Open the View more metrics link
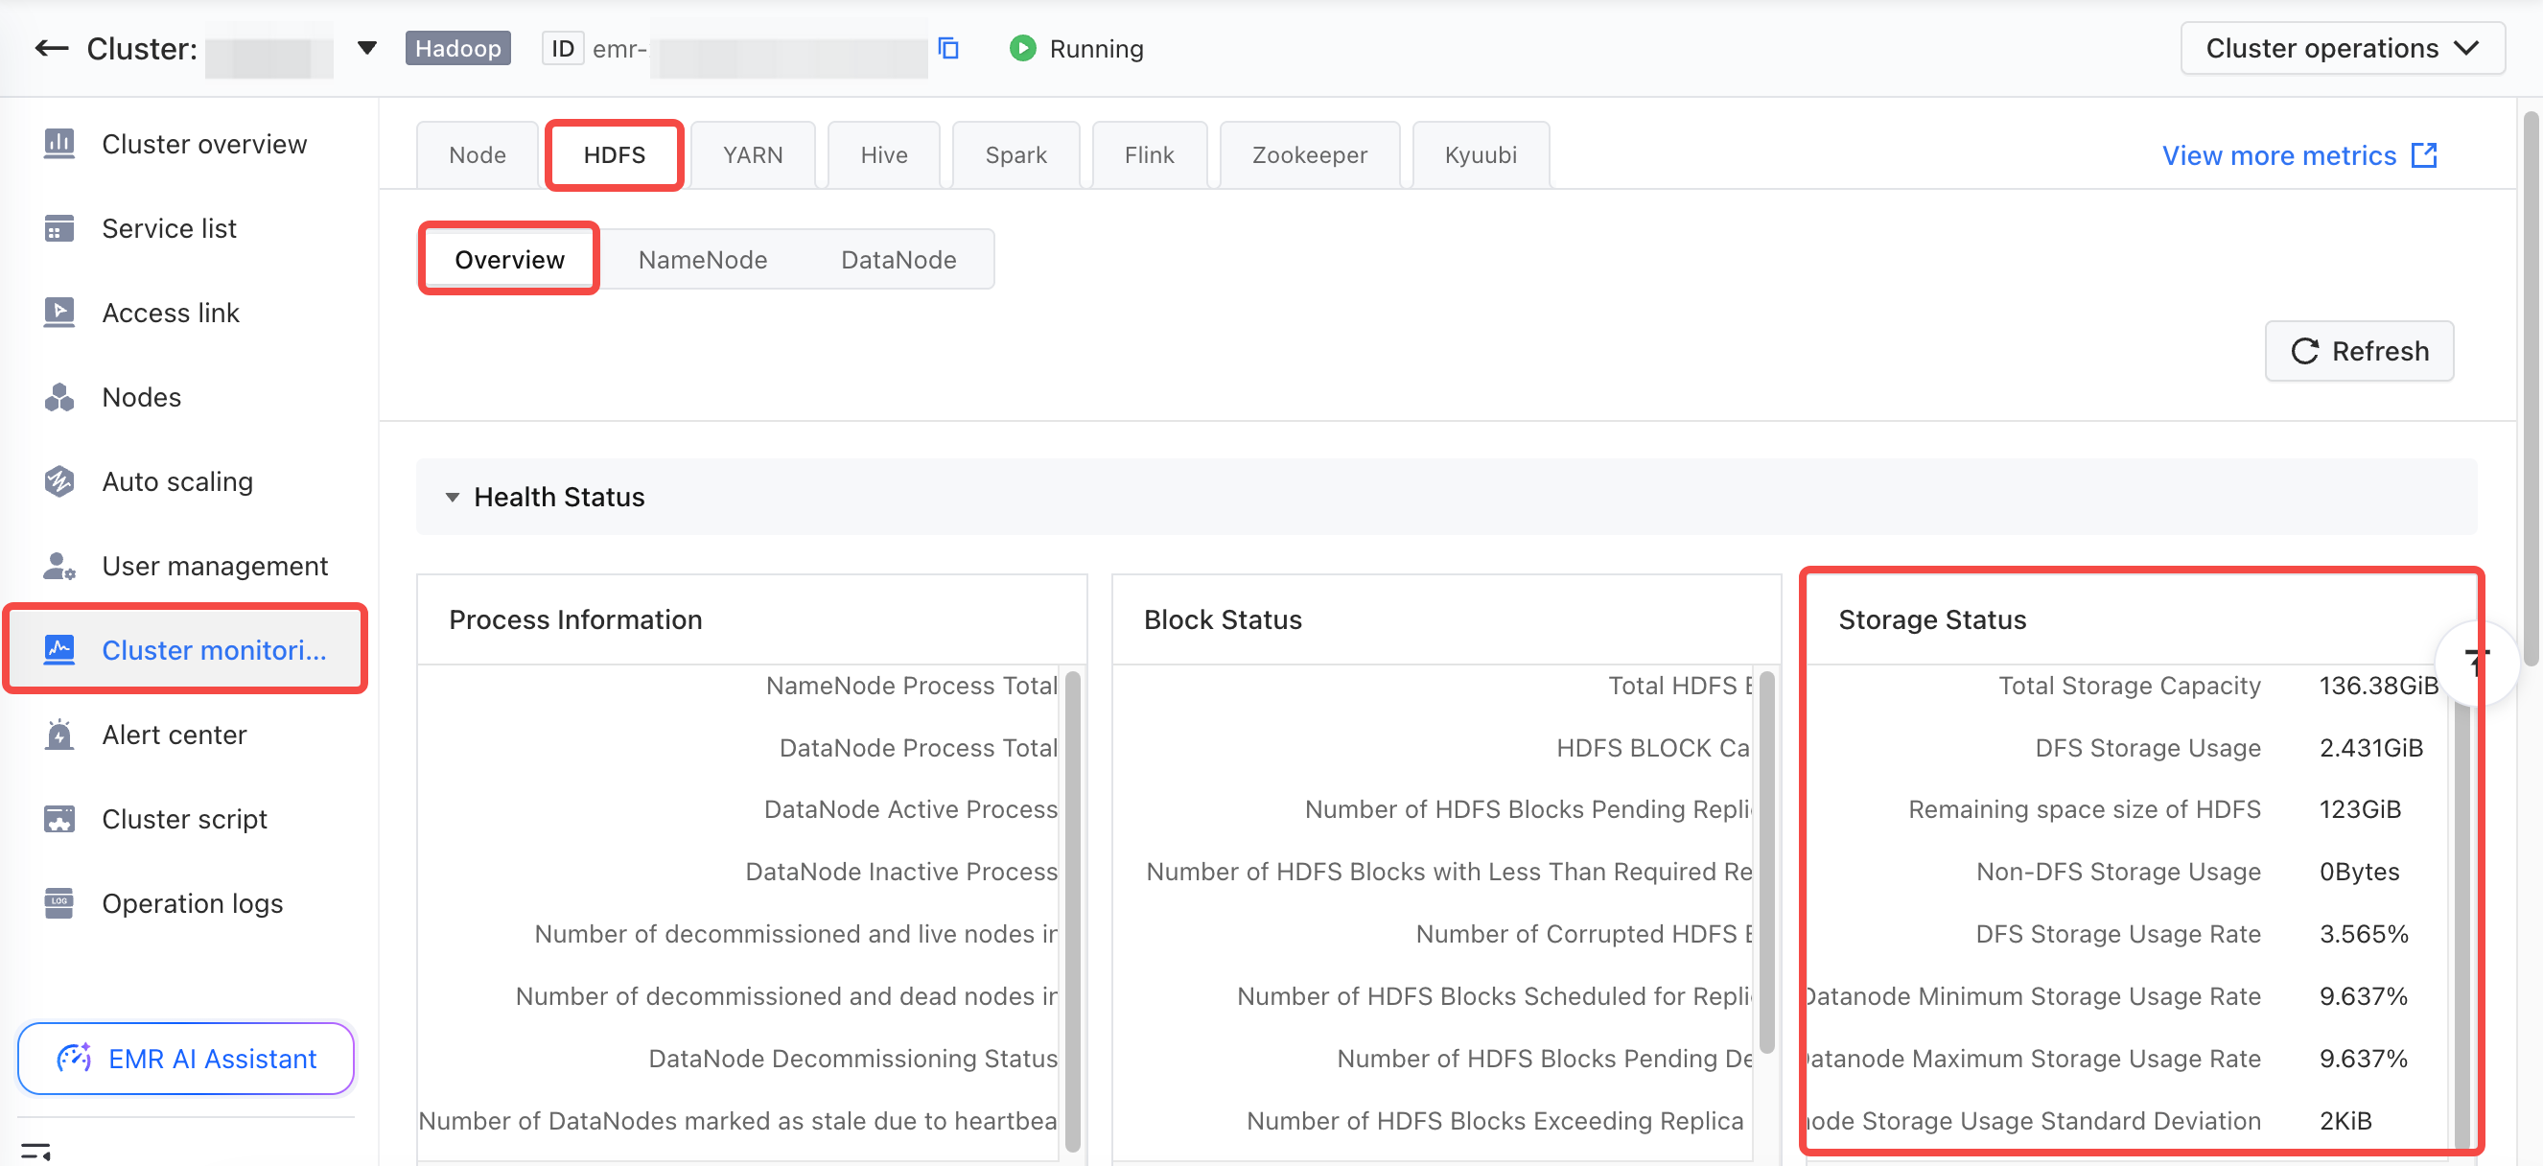 [2278, 156]
